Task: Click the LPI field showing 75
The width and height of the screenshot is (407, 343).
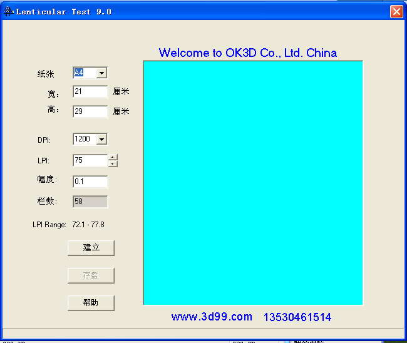Action: coord(90,160)
